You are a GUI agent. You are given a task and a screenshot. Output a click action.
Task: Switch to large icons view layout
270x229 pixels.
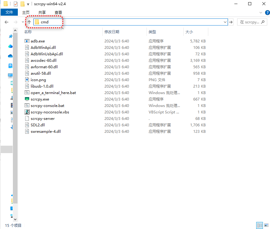click(x=266, y=225)
